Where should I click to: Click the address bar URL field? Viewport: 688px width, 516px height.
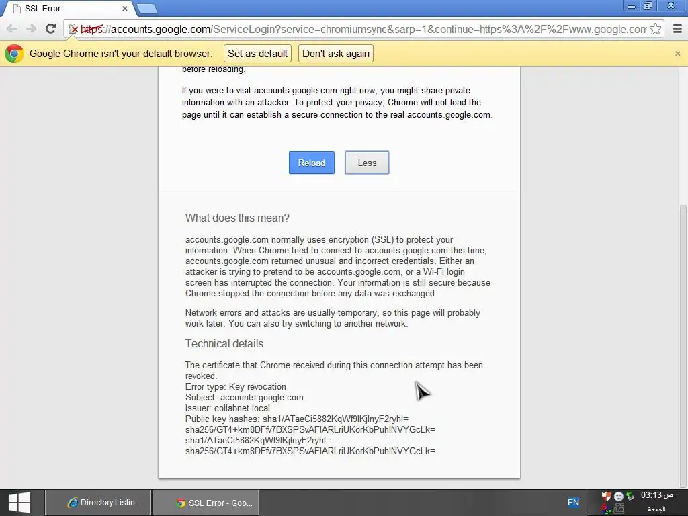pyautogui.click(x=364, y=29)
